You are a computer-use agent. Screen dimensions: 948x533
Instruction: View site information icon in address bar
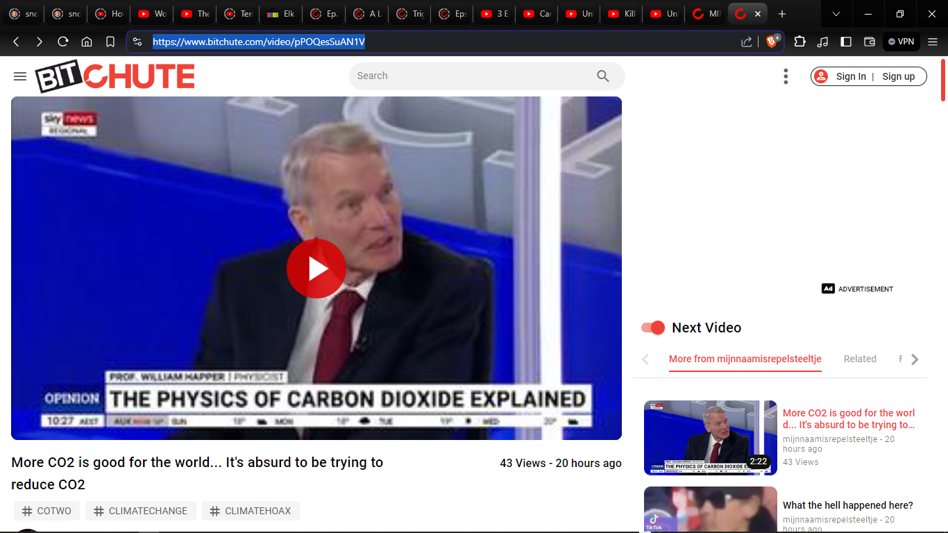[137, 42]
